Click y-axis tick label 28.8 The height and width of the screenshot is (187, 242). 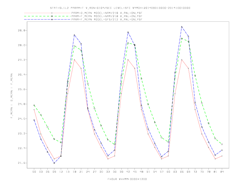[21, 30]
